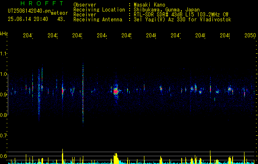This screenshot has width=258, height=164.
Task: Click the kHz axis unit label
Action: (x=4, y=34)
